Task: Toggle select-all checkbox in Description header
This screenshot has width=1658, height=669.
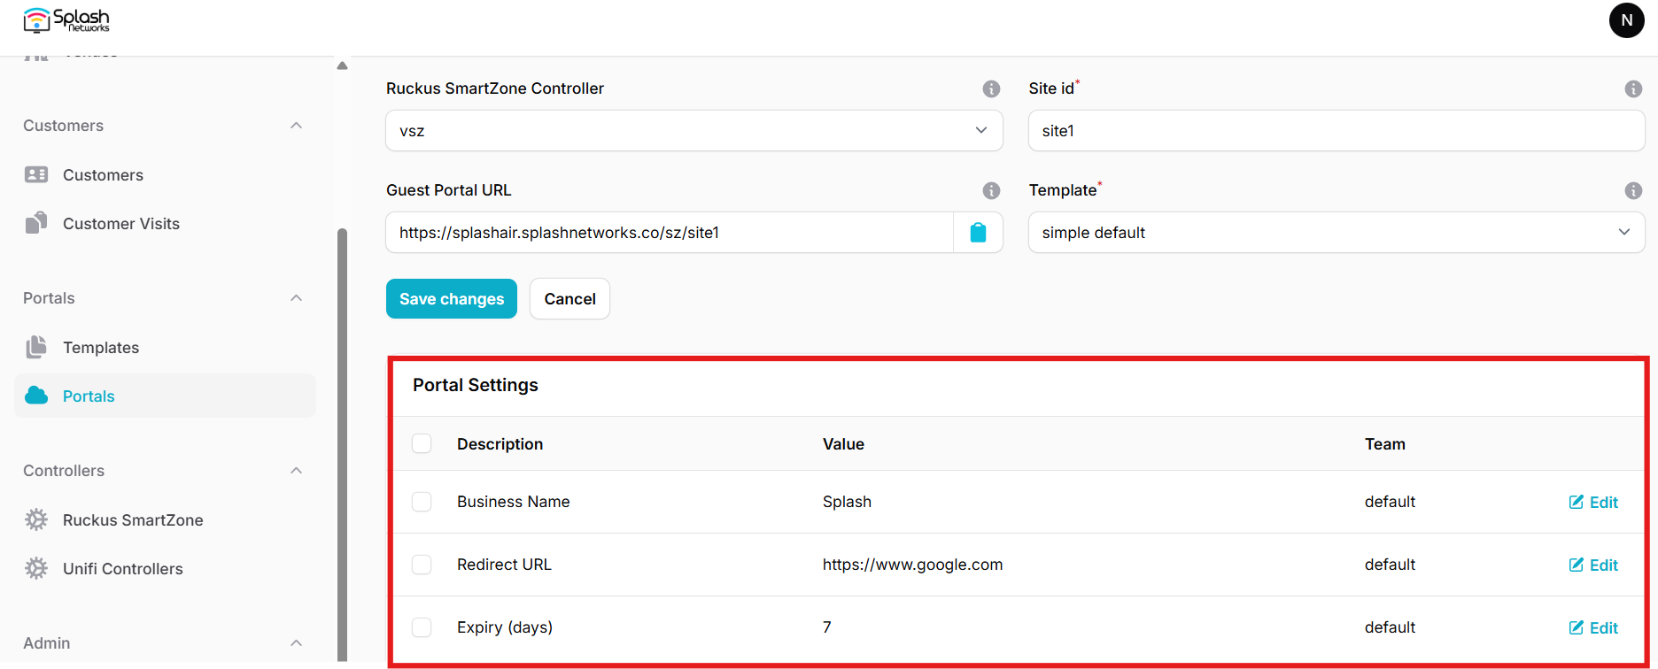Action: point(422,443)
